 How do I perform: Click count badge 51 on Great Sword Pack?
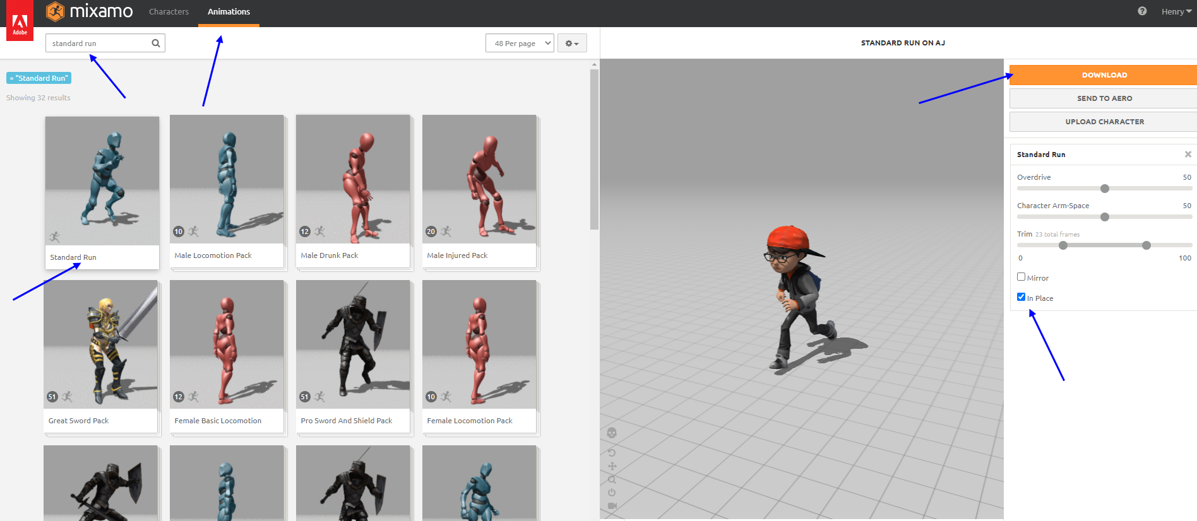(52, 397)
